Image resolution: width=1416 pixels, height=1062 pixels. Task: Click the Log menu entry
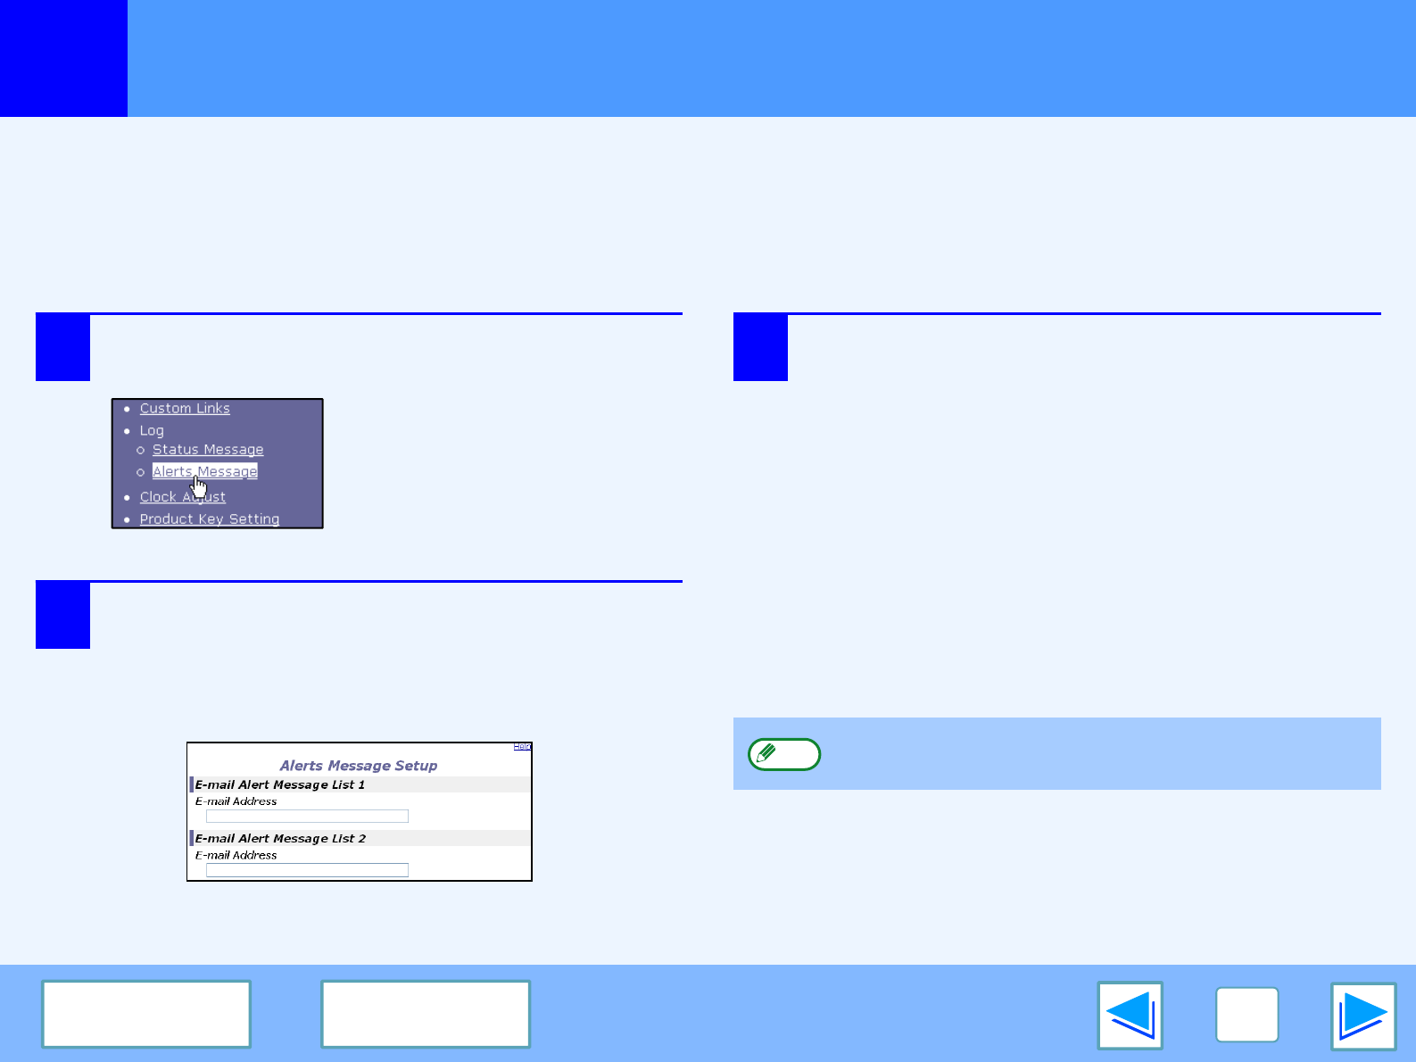pos(152,430)
